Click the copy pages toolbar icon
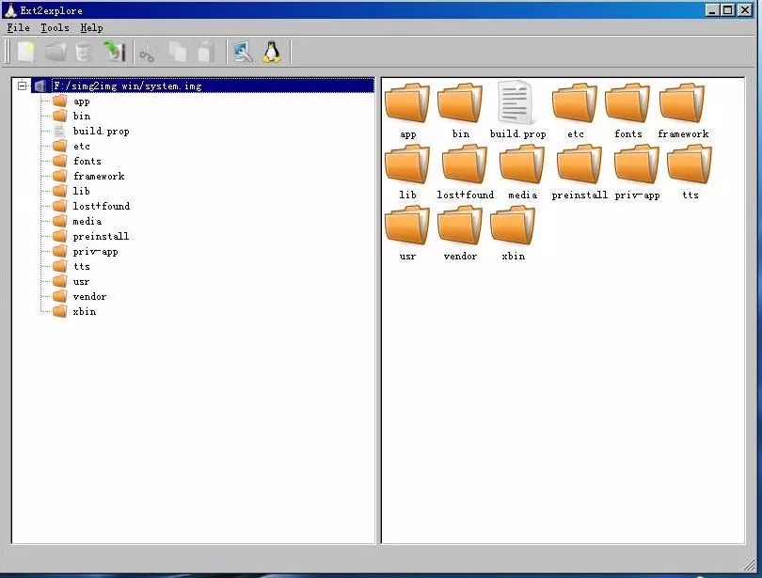The width and height of the screenshot is (762, 578). pos(178,52)
